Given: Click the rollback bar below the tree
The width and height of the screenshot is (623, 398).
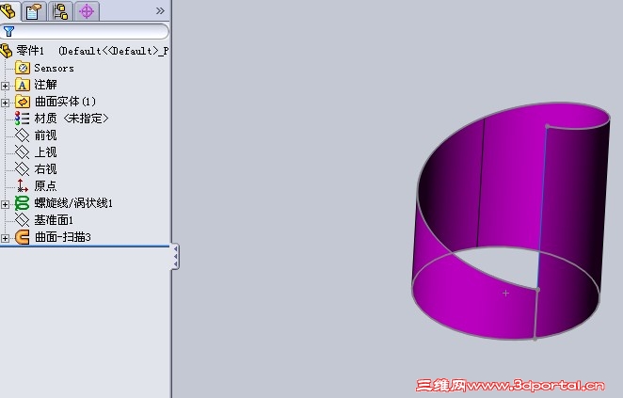Looking at the screenshot, I should (85, 247).
